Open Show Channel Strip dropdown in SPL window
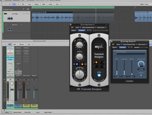 coord(89,28)
